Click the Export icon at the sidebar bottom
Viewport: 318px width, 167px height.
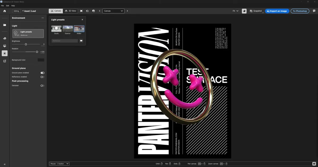coord(4,61)
